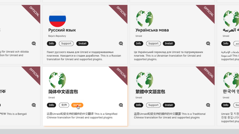
Task: Install the Simplified Chinese language pack
Action: coord(77,105)
